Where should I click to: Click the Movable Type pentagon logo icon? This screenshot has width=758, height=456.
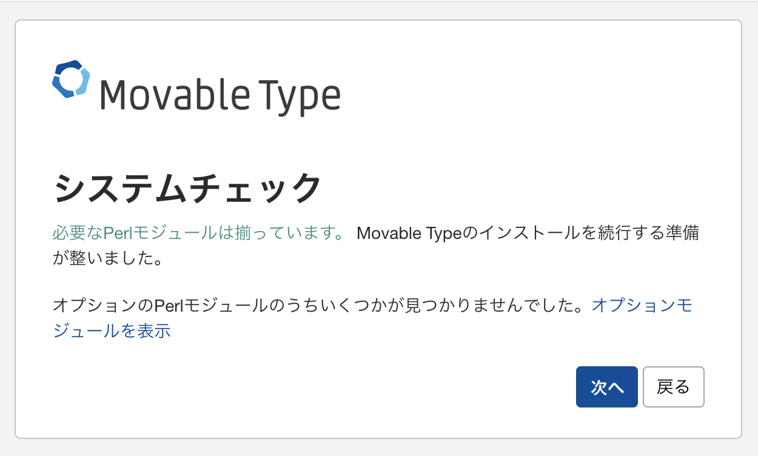point(71,79)
